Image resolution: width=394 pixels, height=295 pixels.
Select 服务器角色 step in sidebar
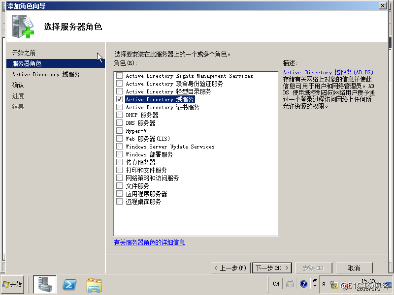pyautogui.click(x=56, y=63)
